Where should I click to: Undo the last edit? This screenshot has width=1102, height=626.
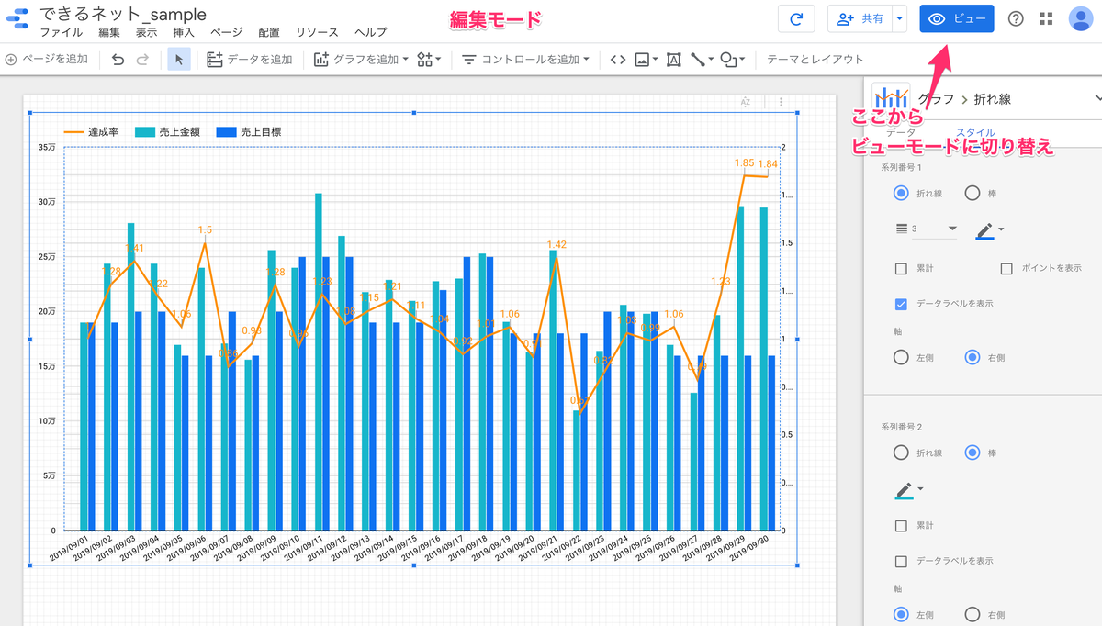click(118, 60)
